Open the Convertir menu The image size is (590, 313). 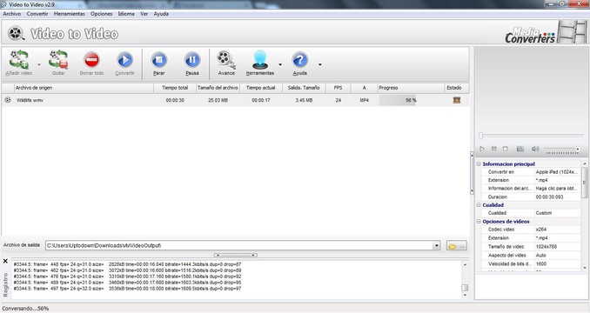[37, 14]
